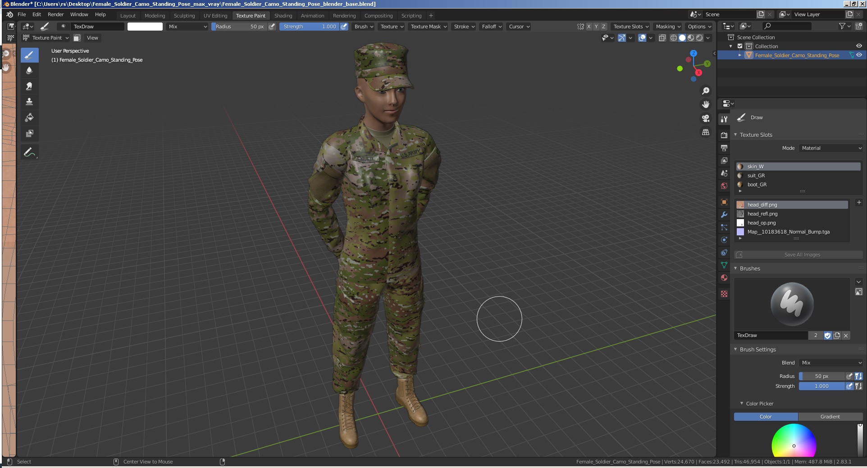Open the View Layer properties tab
Viewport: 867px width, 468px height.
coord(724,160)
